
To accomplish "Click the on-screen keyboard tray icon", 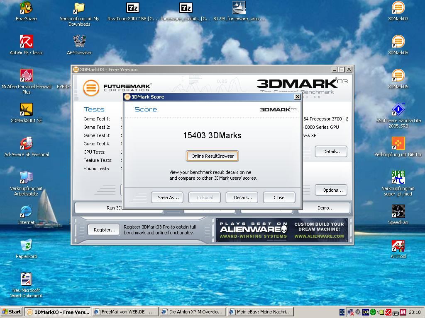I will (396, 313).
